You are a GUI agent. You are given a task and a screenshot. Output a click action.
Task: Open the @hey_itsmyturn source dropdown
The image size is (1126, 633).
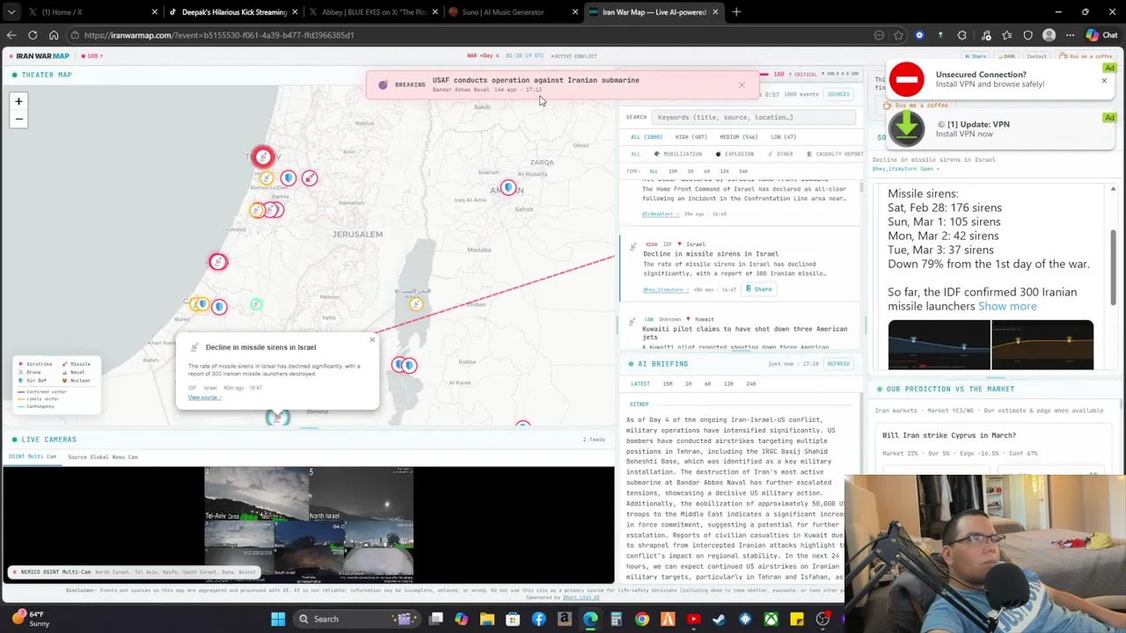coord(904,169)
